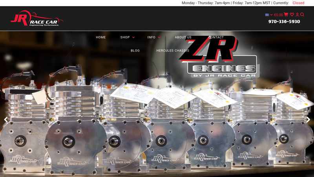Open the CONTACT page
The image size is (314, 177).
pos(216,37)
